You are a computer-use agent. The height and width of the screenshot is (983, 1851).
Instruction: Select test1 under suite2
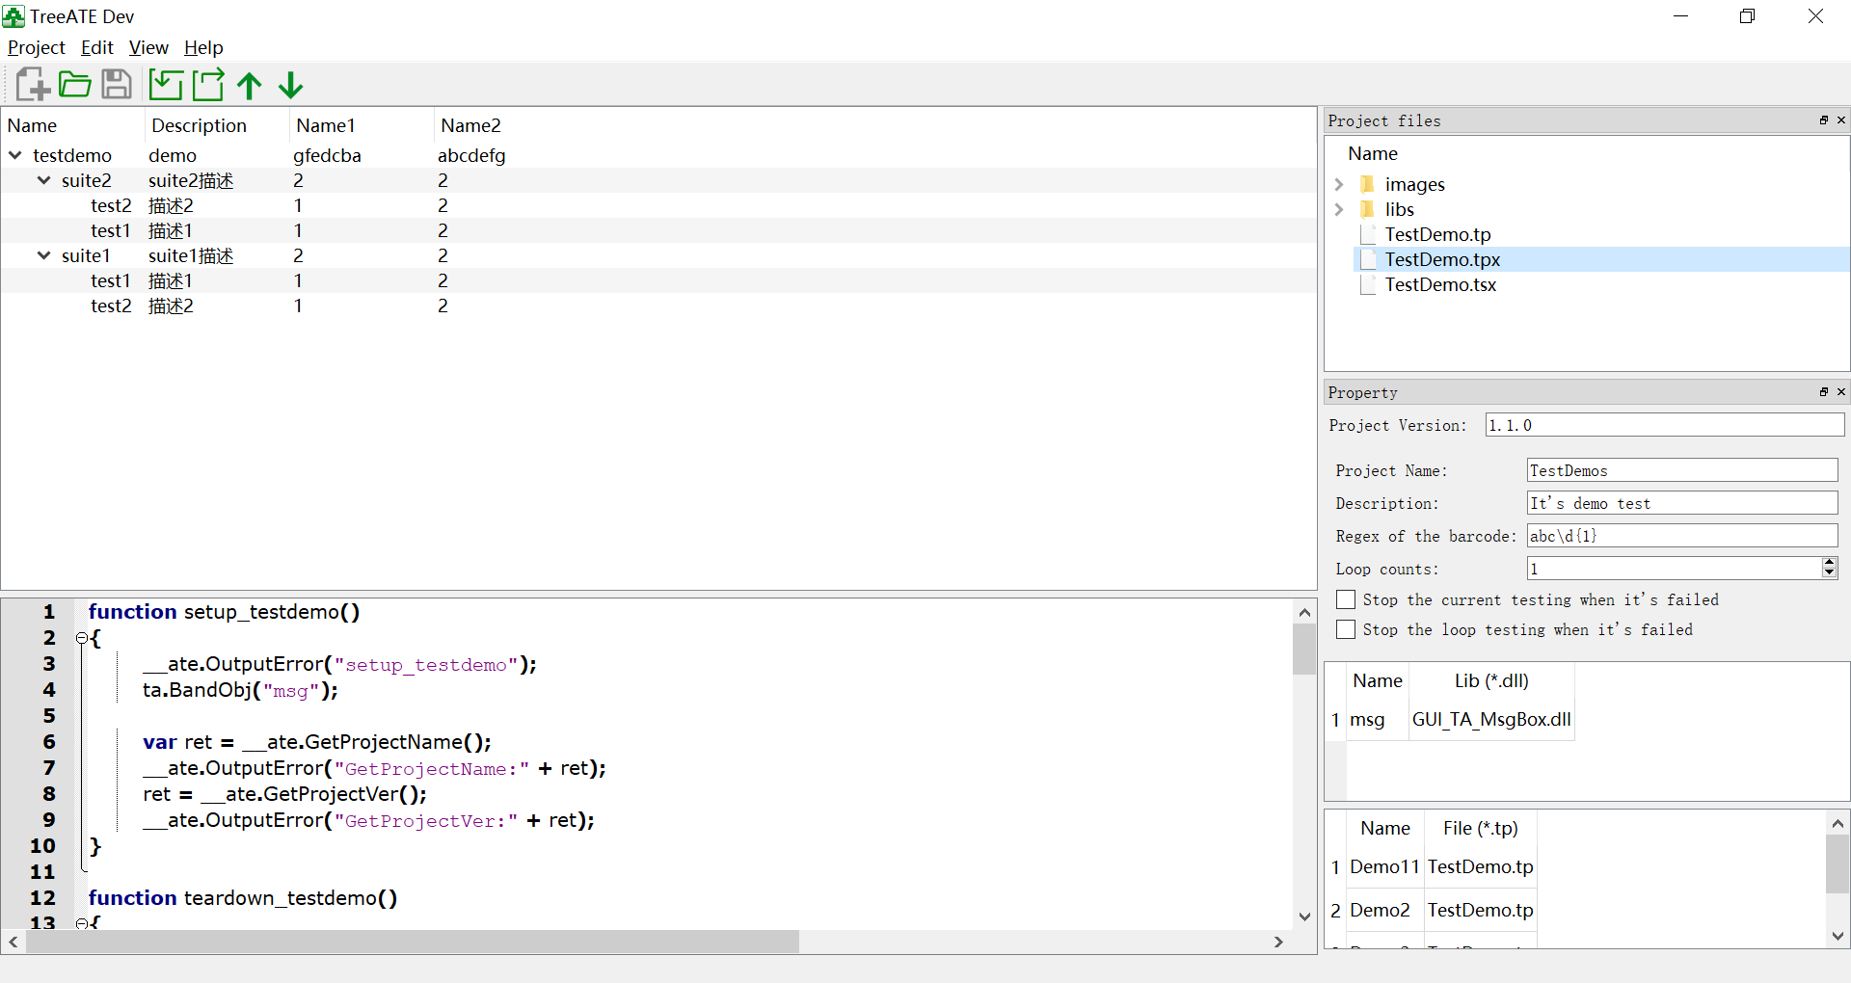pos(111,230)
